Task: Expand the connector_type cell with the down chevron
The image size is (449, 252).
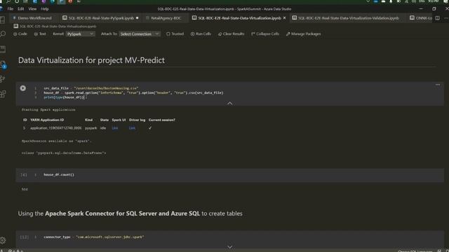Action: (x=229, y=247)
